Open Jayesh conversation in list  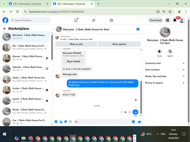[x=25, y=100]
